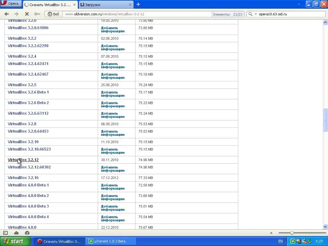Screen dimensions: 328x246
Task: Activate µTorrent 1.8.3 Beta taskbar button
Action: pyautogui.click(x=110, y=242)
